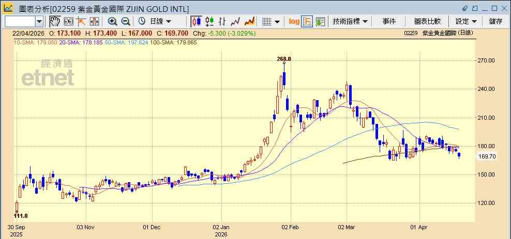Open the 技術指標 dropdown menu

350,22
